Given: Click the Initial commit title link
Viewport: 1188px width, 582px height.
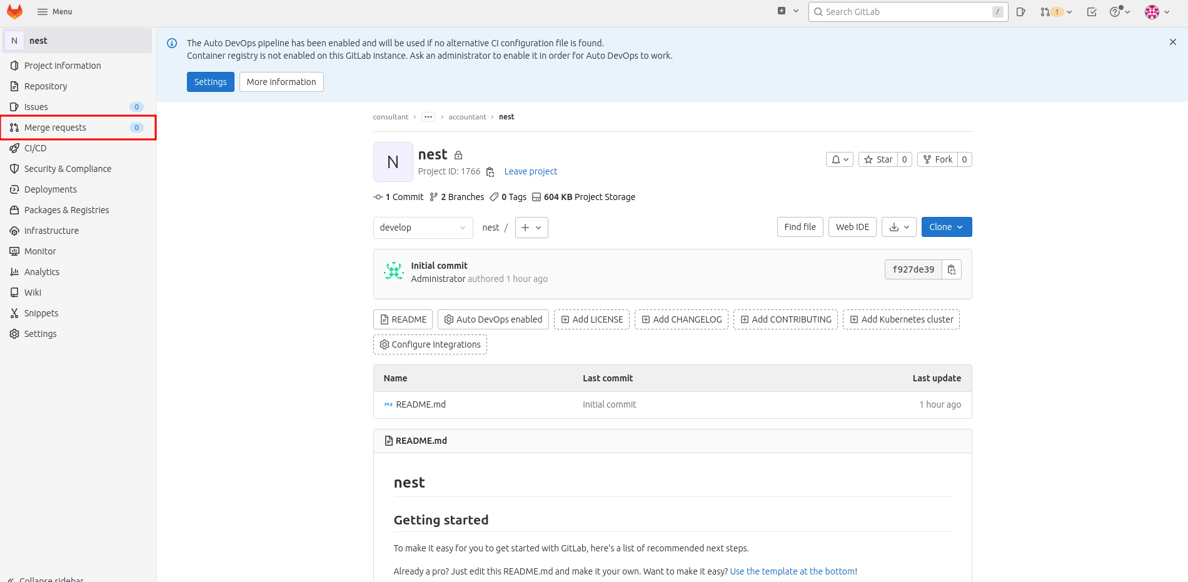Looking at the screenshot, I should point(439,266).
